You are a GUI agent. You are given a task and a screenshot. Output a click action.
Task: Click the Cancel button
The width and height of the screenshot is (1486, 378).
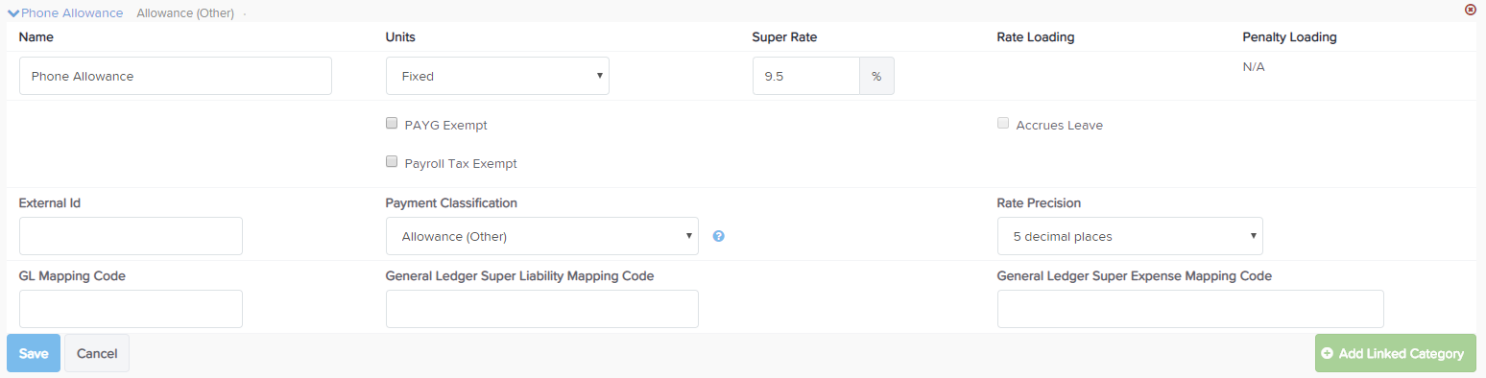97,353
